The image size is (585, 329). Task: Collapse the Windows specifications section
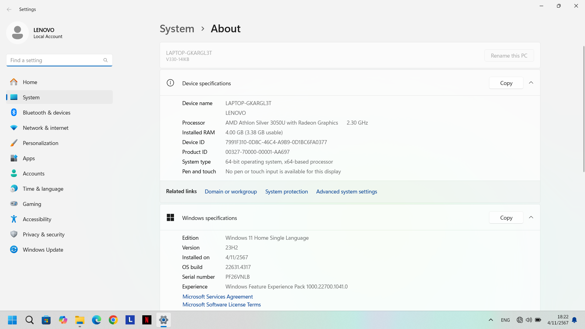[x=531, y=218]
